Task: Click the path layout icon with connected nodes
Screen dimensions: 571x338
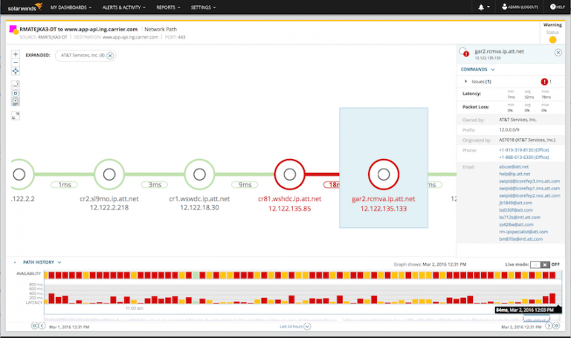Action: [16, 85]
